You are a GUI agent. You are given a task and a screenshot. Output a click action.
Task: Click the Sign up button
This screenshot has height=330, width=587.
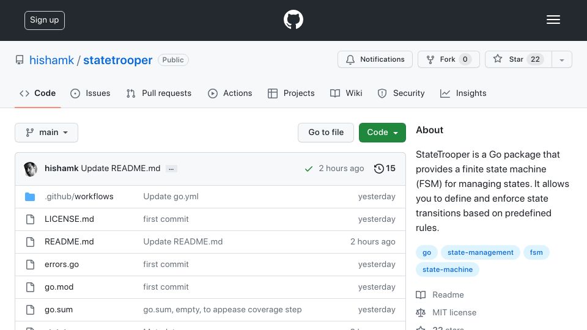[45, 20]
